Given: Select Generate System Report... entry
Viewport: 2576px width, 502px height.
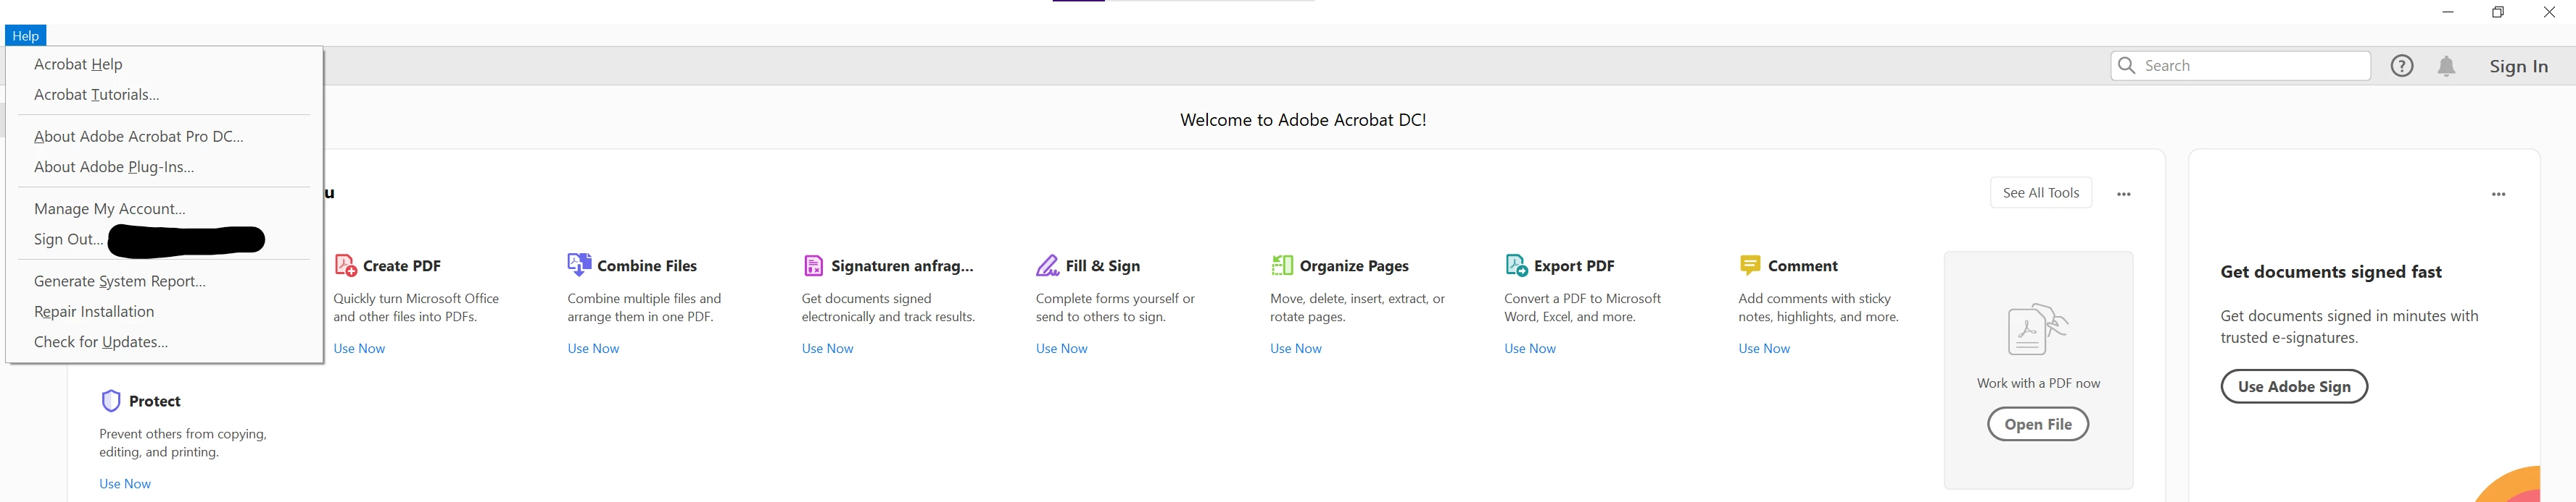Looking at the screenshot, I should coord(164,281).
